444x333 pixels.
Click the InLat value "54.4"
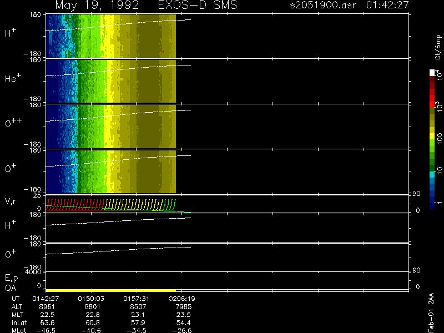pos(184,322)
